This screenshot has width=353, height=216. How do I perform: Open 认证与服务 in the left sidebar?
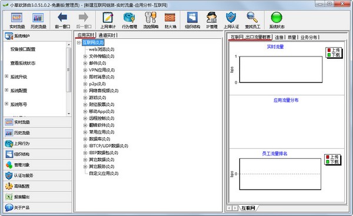click(38, 175)
